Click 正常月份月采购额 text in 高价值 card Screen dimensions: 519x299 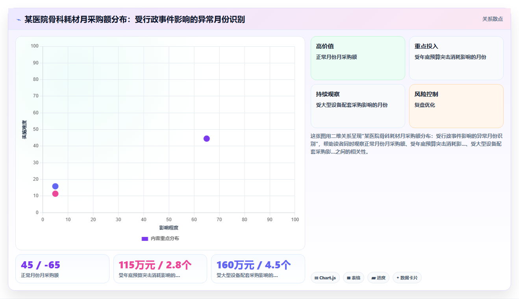pyautogui.click(x=337, y=57)
